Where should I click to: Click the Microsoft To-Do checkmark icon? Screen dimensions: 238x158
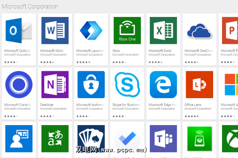pos(127,139)
